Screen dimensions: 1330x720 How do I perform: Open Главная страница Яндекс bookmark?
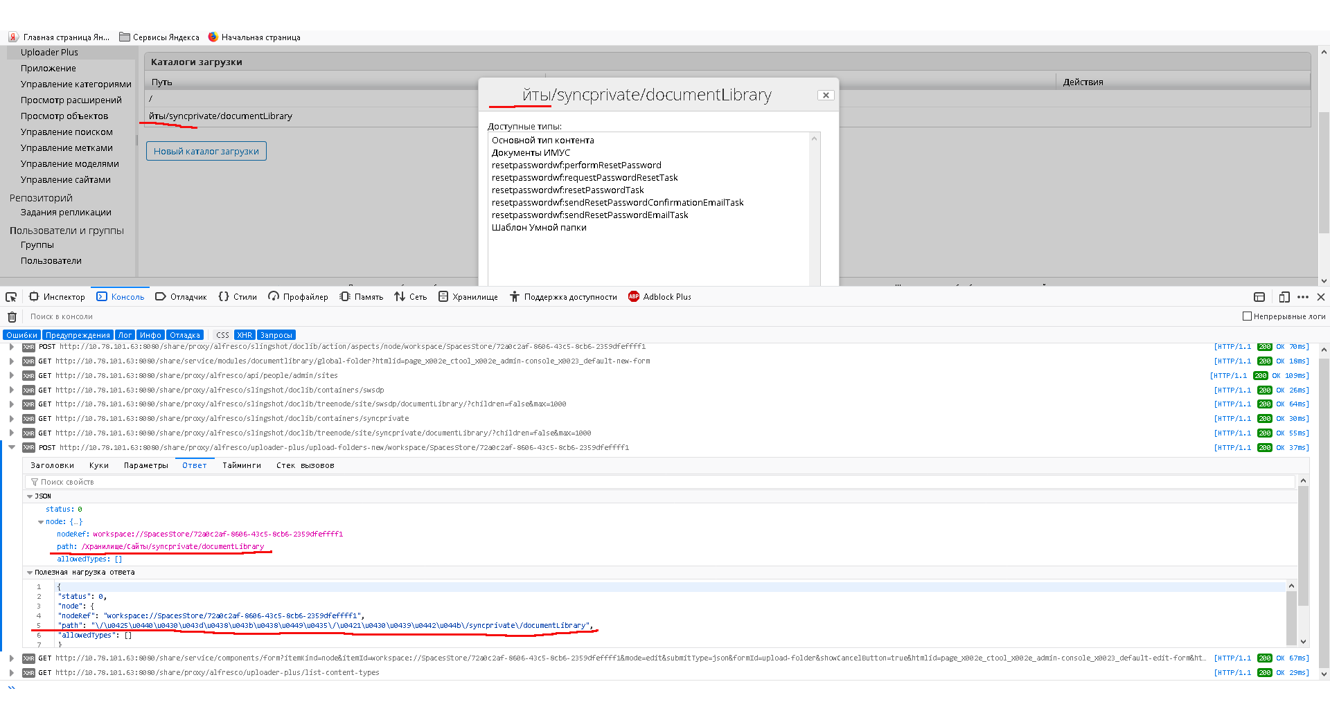coord(59,37)
